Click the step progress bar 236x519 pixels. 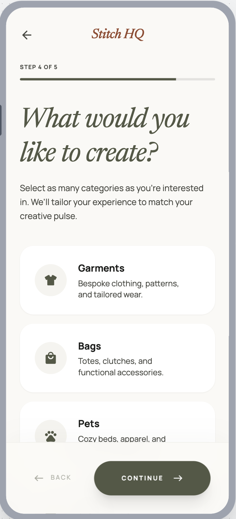click(117, 79)
